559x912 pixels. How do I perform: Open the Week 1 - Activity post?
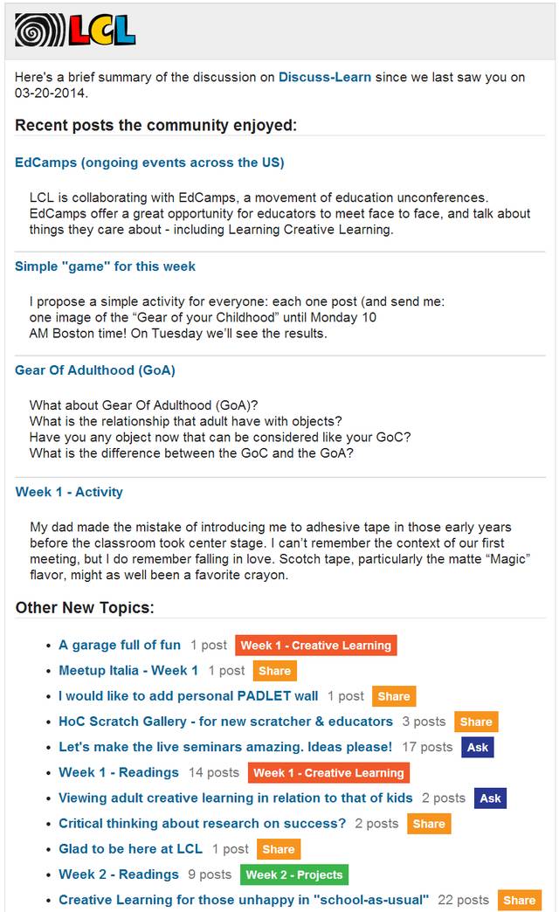[69, 492]
